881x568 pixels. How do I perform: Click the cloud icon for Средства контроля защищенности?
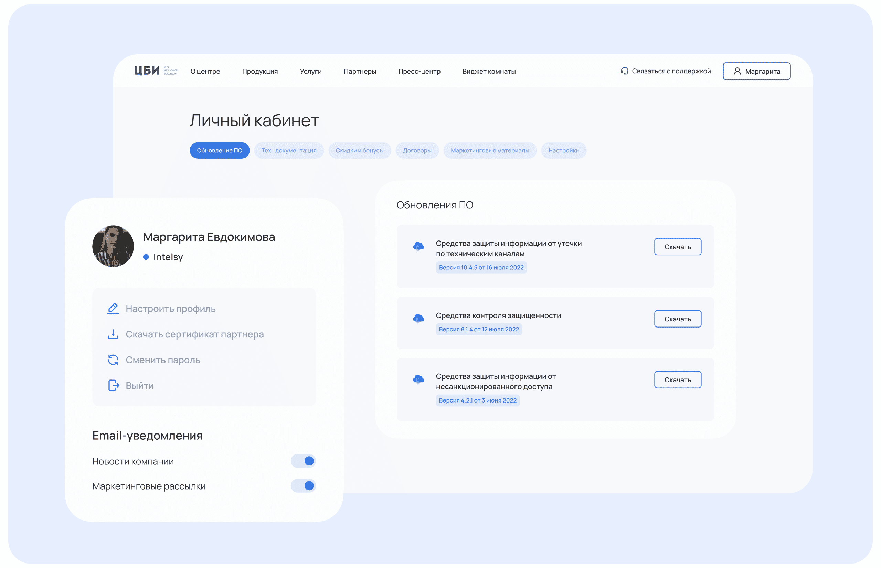point(418,318)
